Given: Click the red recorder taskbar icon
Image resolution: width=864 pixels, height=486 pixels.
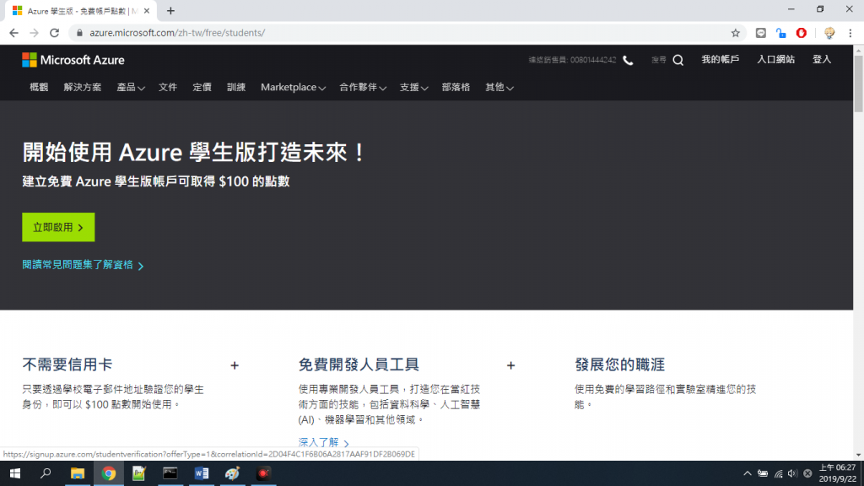Looking at the screenshot, I should [263, 473].
